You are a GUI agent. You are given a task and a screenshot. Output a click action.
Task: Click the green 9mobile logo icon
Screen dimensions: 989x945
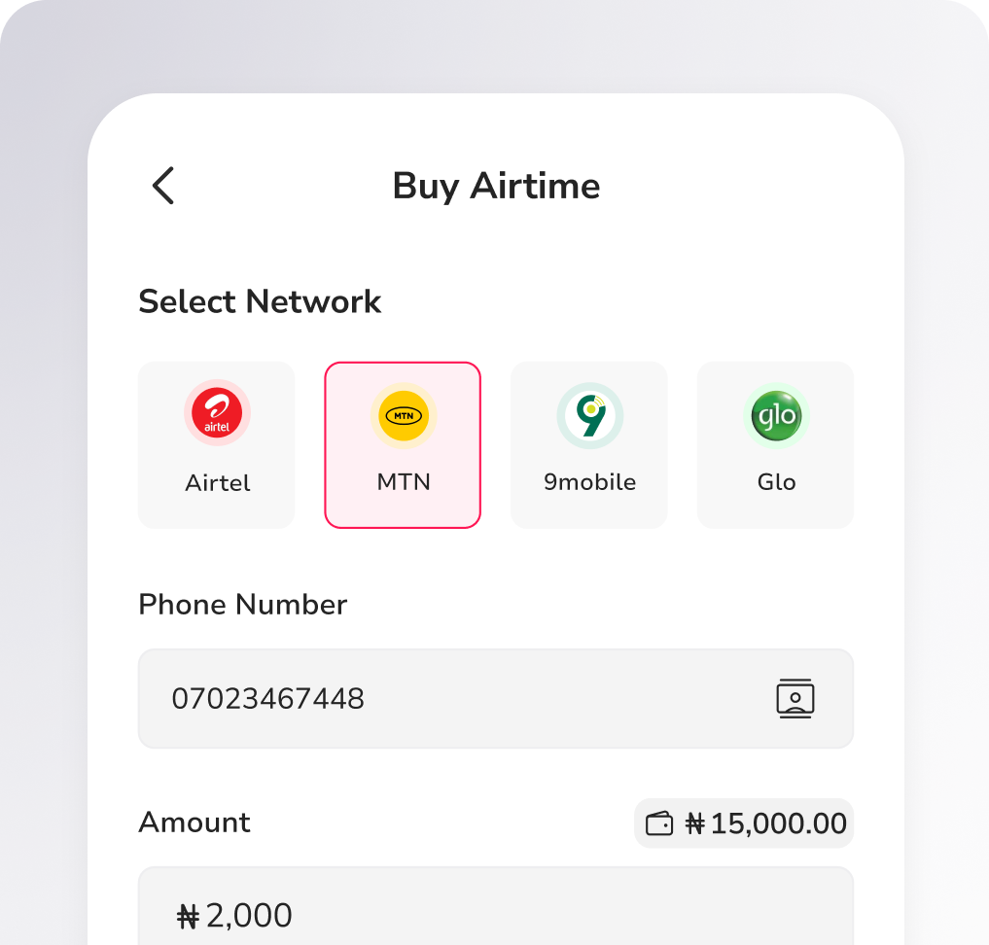pos(589,415)
